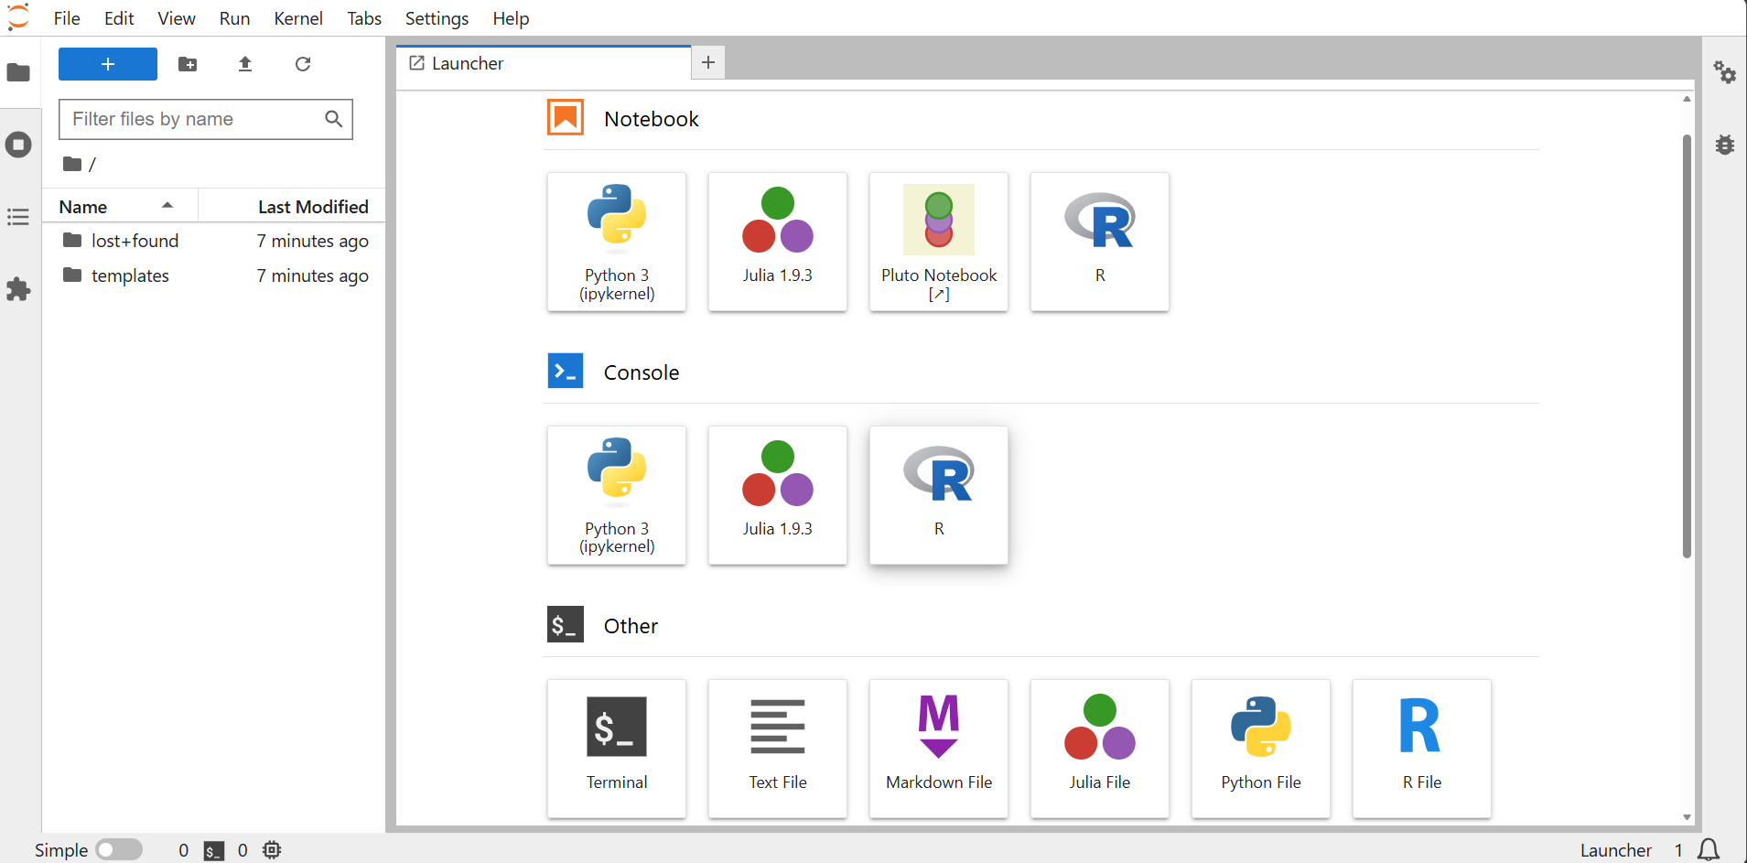Viewport: 1747px width, 863px height.
Task: Open the Edit menu
Action: coord(119,18)
